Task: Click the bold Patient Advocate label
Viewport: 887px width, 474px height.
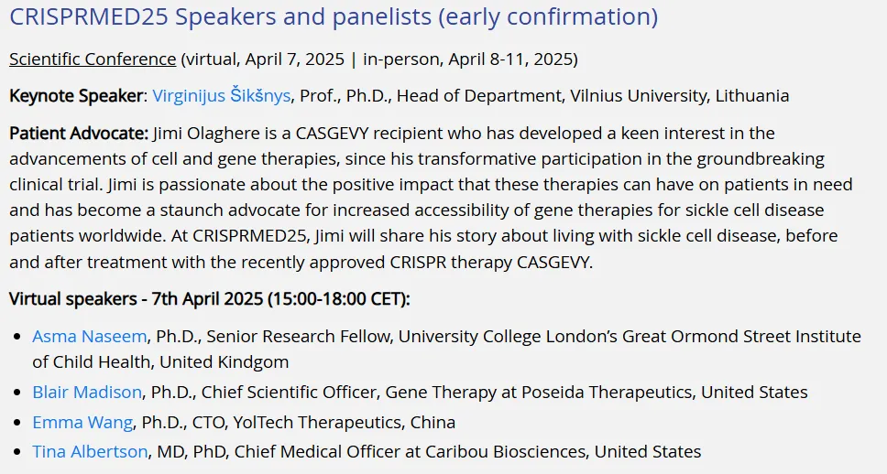Action: pos(78,134)
